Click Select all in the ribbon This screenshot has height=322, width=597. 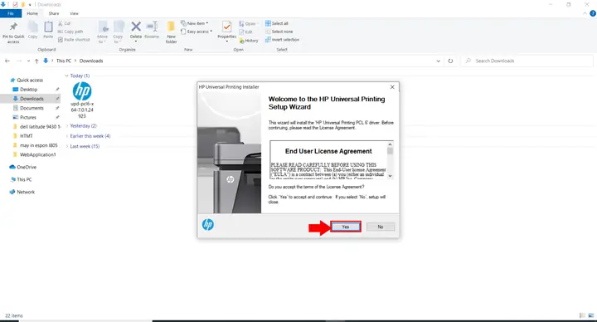[277, 23]
